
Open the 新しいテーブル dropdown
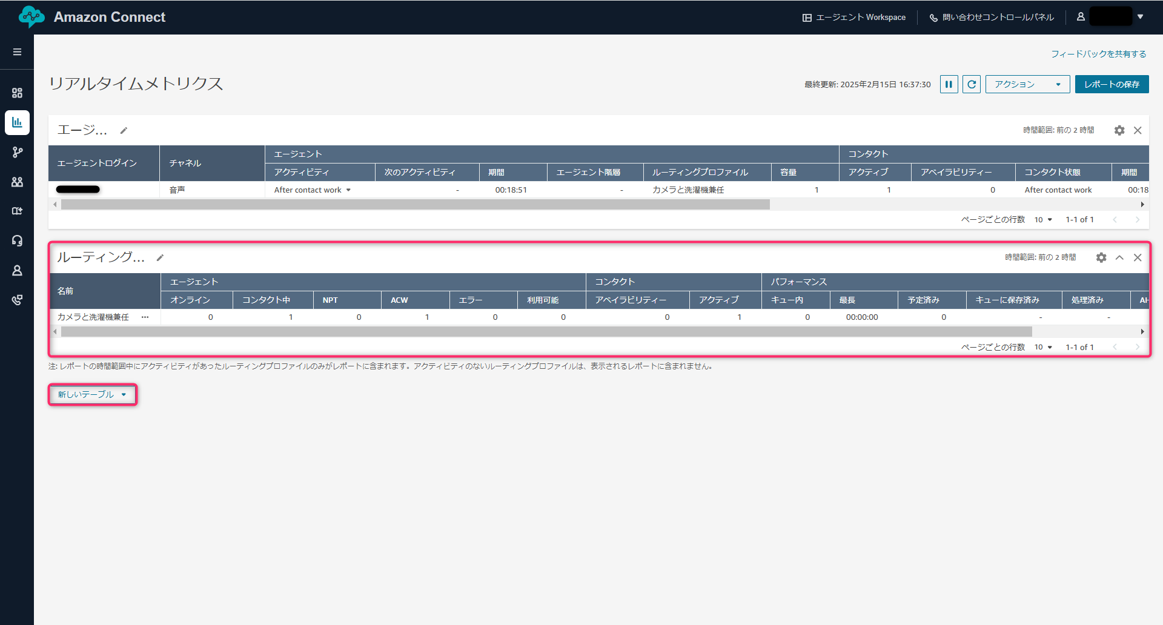tap(92, 394)
